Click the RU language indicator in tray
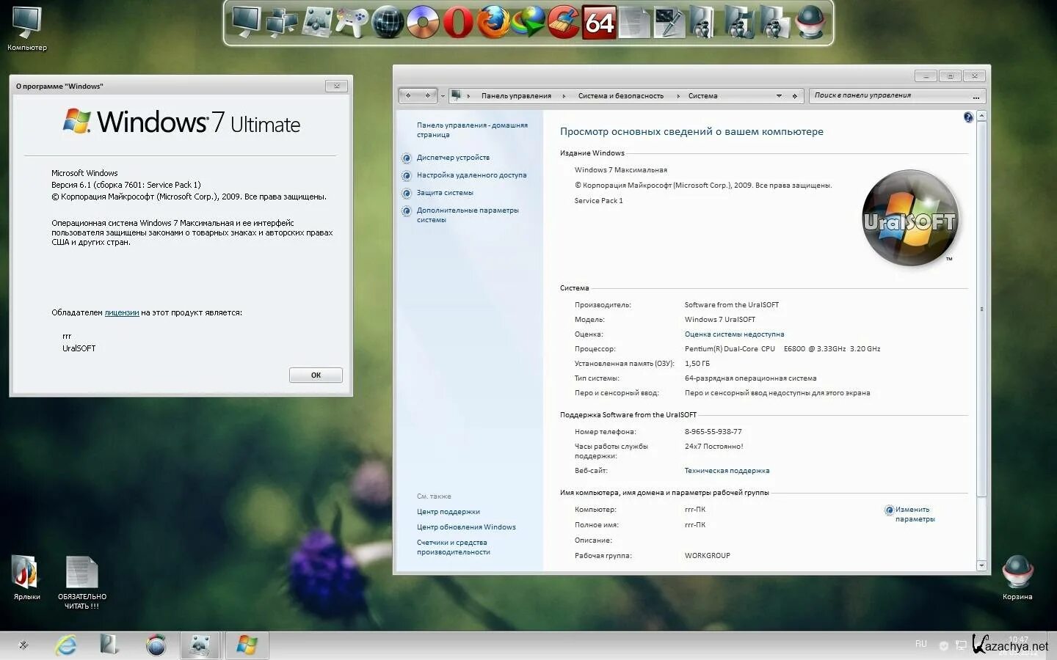 pyautogui.click(x=921, y=644)
